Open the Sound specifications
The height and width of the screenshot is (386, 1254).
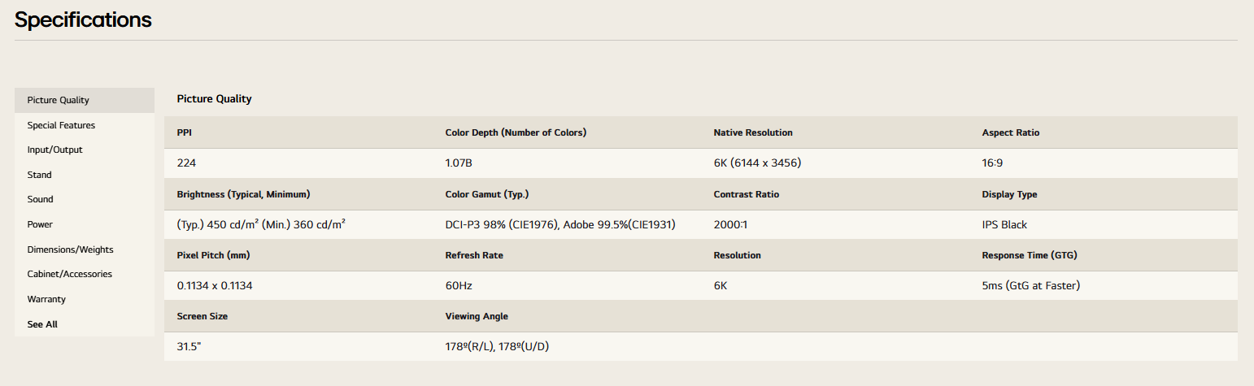pyautogui.click(x=85, y=199)
